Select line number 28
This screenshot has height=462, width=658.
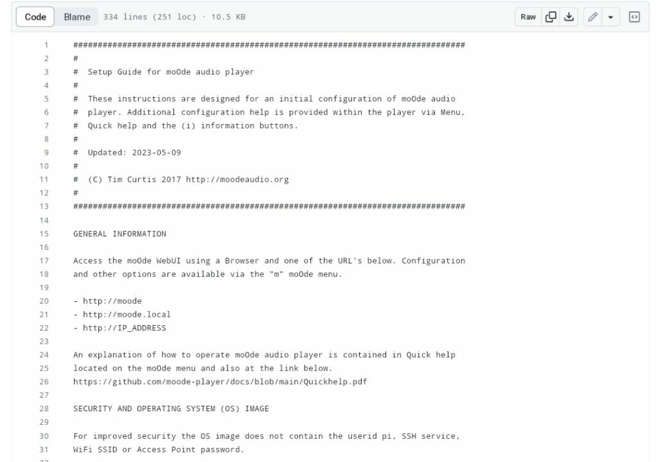click(x=44, y=408)
